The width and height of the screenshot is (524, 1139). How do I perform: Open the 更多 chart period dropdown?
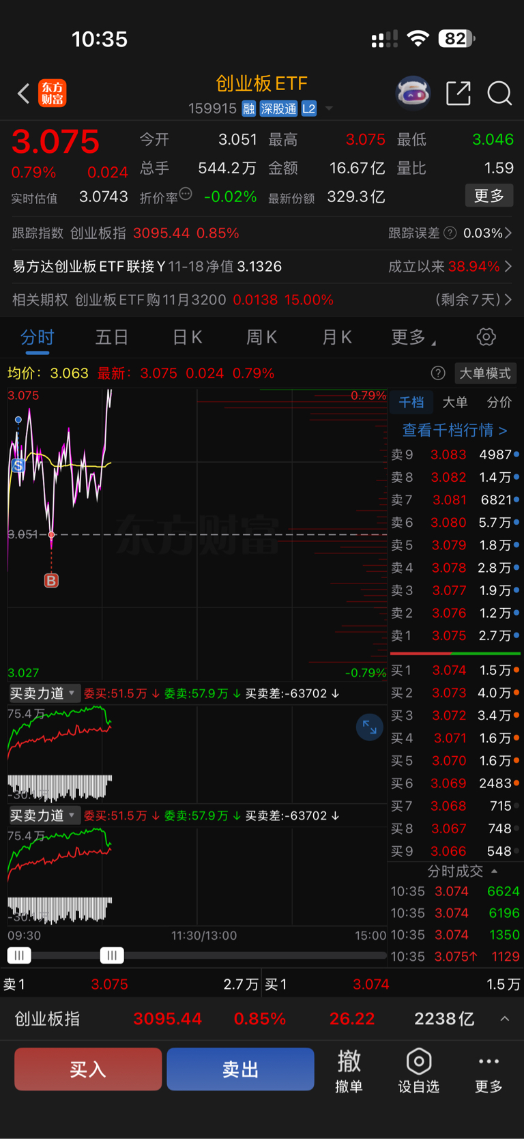pyautogui.click(x=413, y=336)
